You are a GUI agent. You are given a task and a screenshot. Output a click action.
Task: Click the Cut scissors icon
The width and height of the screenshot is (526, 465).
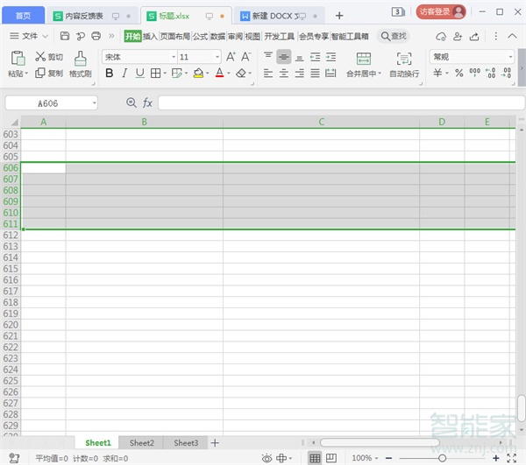pos(42,57)
